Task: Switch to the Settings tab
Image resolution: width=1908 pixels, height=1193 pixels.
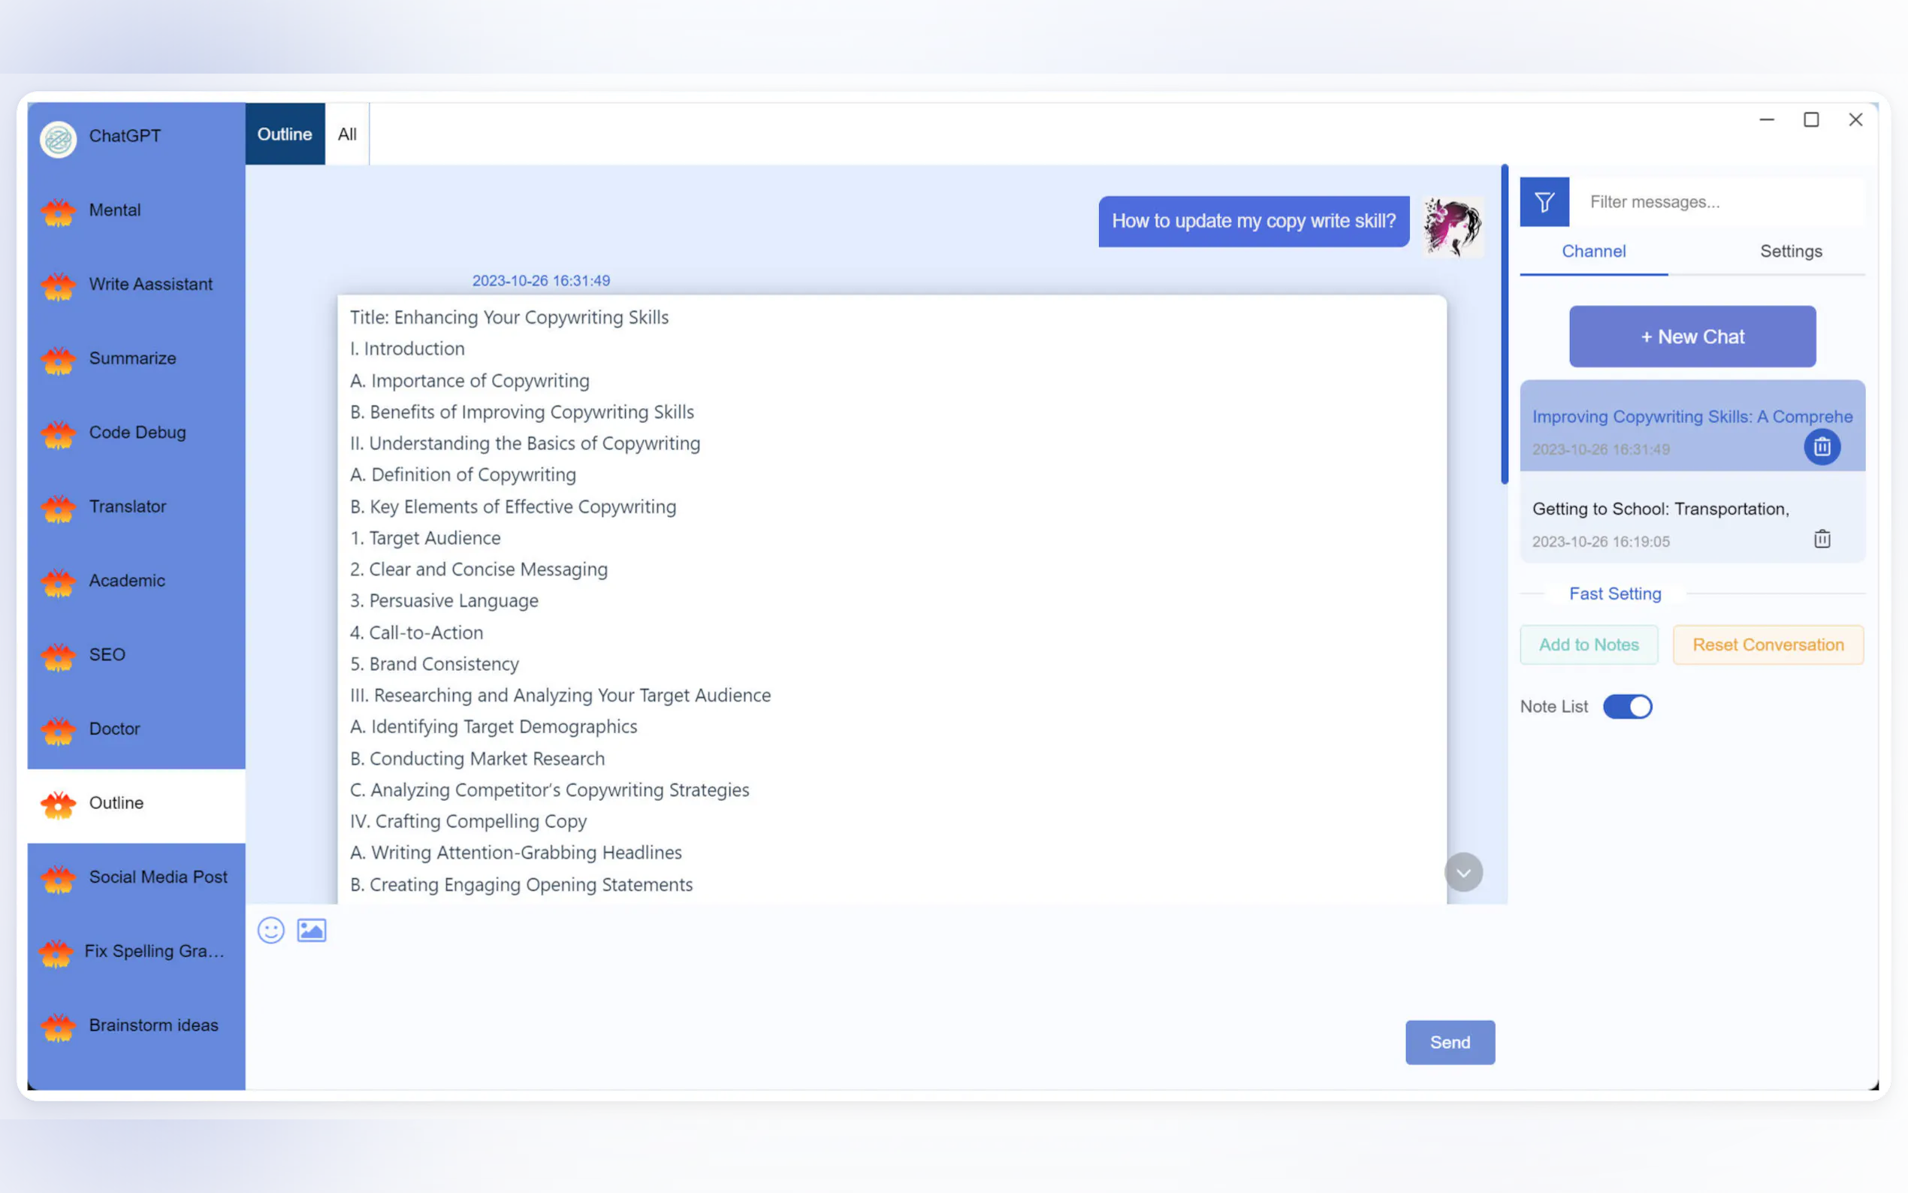Action: point(1791,251)
